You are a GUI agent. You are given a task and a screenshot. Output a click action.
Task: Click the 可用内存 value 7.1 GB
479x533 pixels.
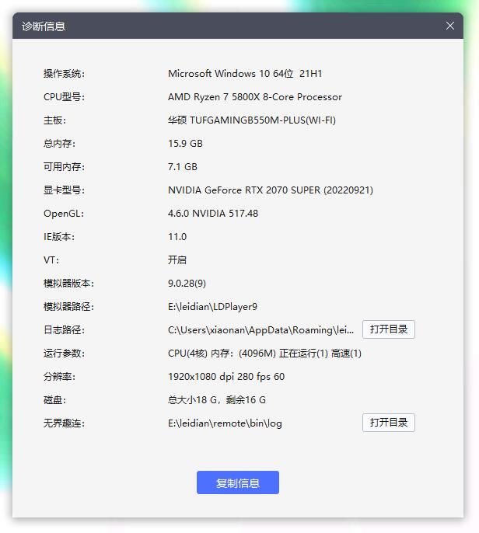click(x=183, y=167)
